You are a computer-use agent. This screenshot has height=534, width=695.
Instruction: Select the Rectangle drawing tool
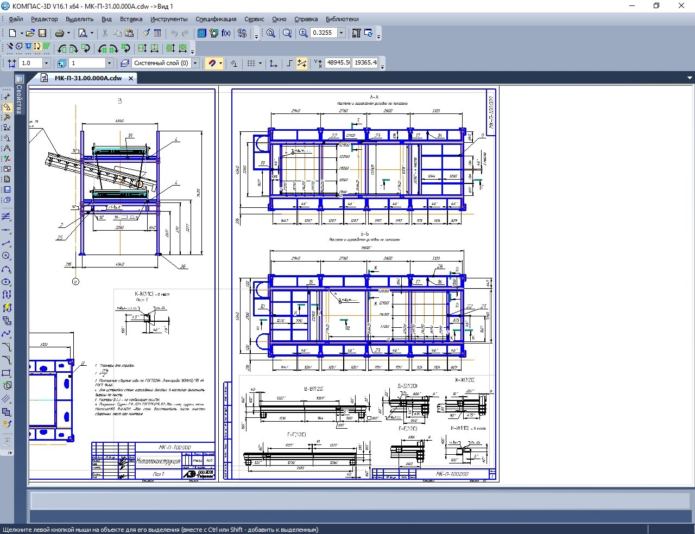click(7, 373)
